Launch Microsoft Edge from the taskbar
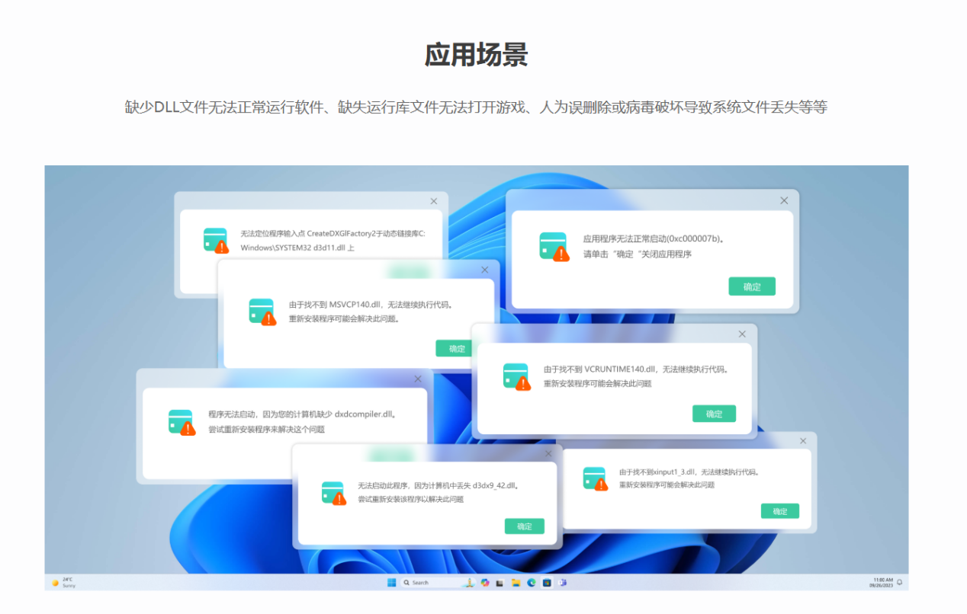The width and height of the screenshot is (967, 614). point(532,583)
